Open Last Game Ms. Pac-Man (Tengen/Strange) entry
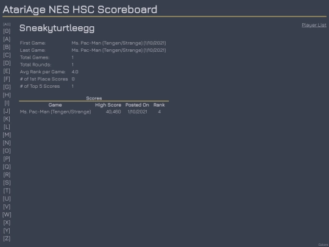 pyautogui.click(x=119, y=50)
